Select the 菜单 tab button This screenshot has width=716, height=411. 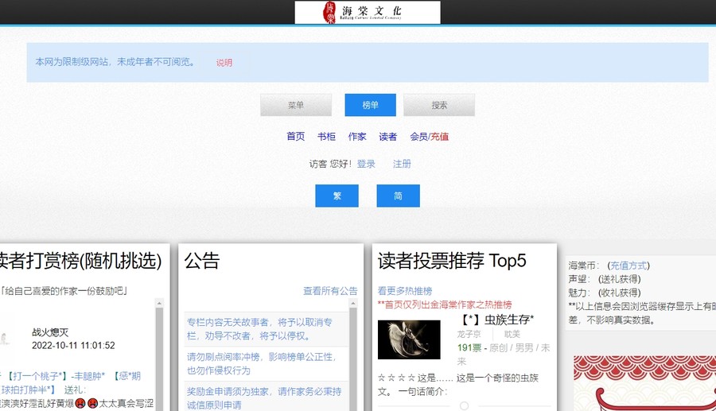296,105
